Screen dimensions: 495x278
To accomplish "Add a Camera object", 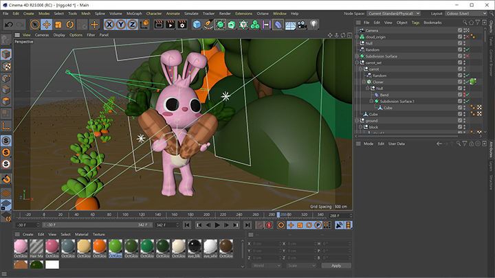I will pos(302,25).
